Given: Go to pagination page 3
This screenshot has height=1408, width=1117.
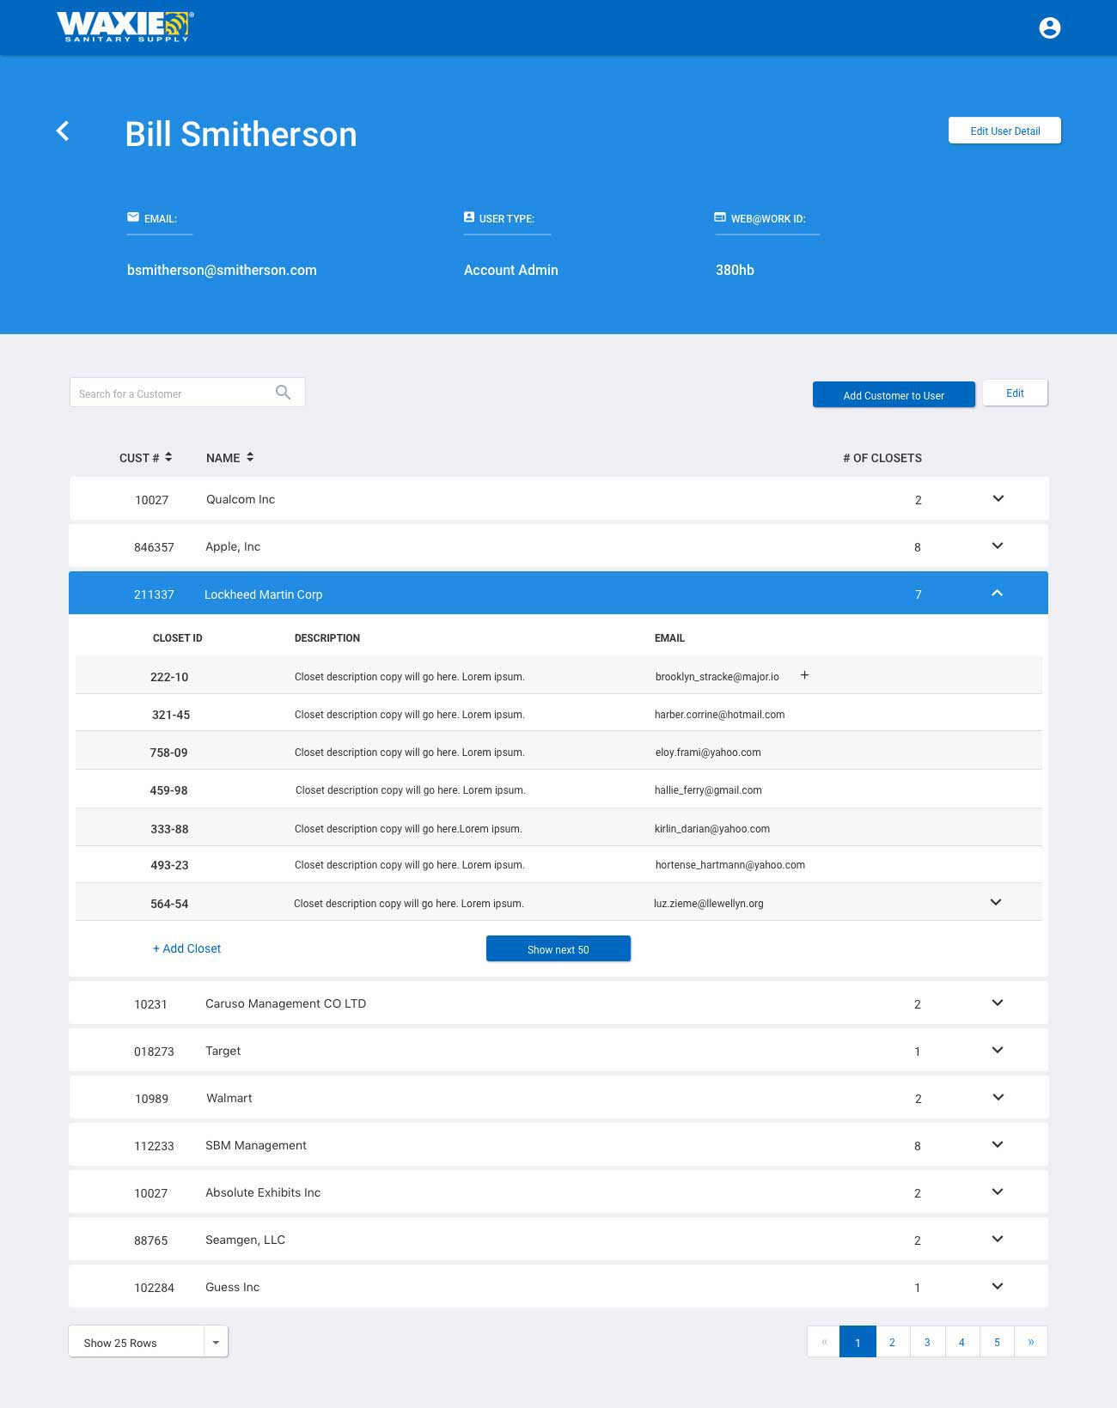Looking at the screenshot, I should [927, 1342].
